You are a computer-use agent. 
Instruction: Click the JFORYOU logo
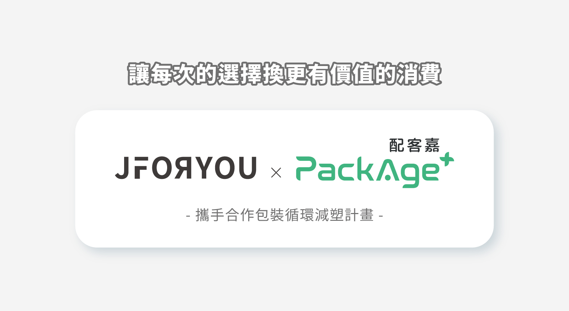[x=186, y=168]
